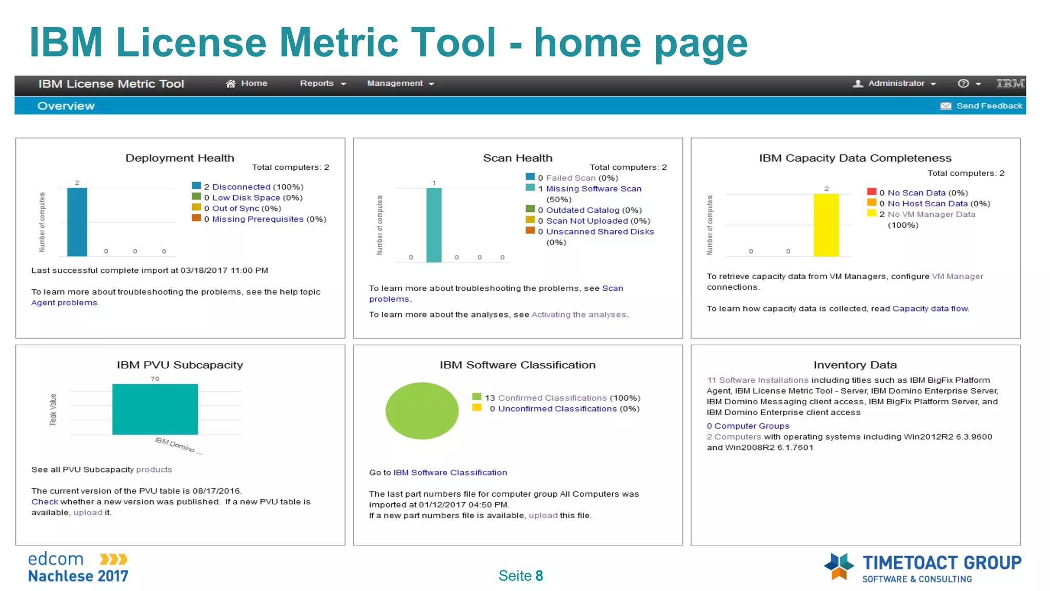1050x591 pixels.
Task: Open the Outdated Catalog link
Action: click(x=582, y=210)
